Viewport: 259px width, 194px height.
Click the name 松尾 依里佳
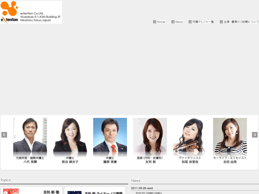[190, 162]
